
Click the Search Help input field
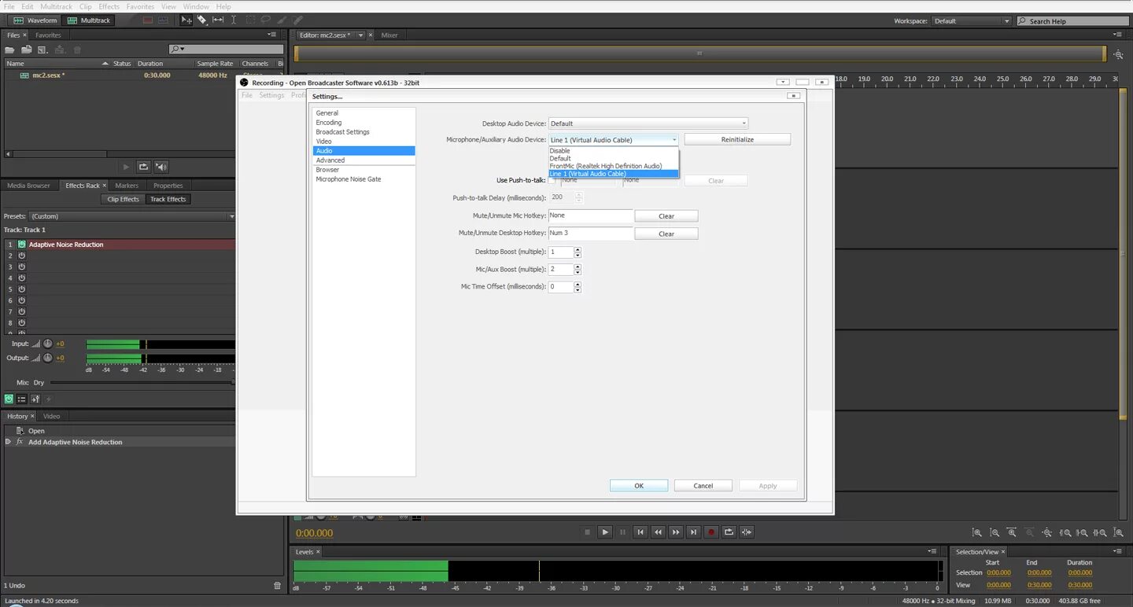point(1072,21)
